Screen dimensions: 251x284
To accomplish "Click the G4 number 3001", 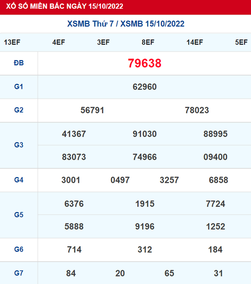I will [71, 180].
